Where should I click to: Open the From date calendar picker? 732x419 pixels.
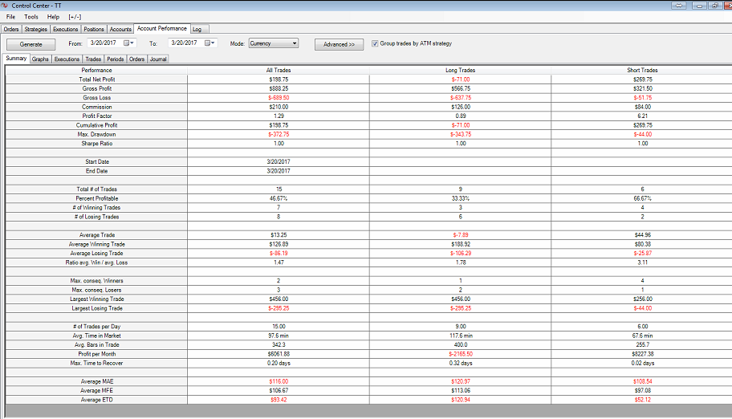pyautogui.click(x=128, y=43)
